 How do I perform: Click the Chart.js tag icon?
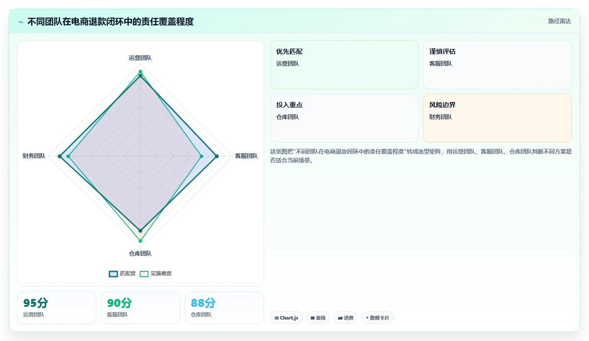[x=277, y=318]
